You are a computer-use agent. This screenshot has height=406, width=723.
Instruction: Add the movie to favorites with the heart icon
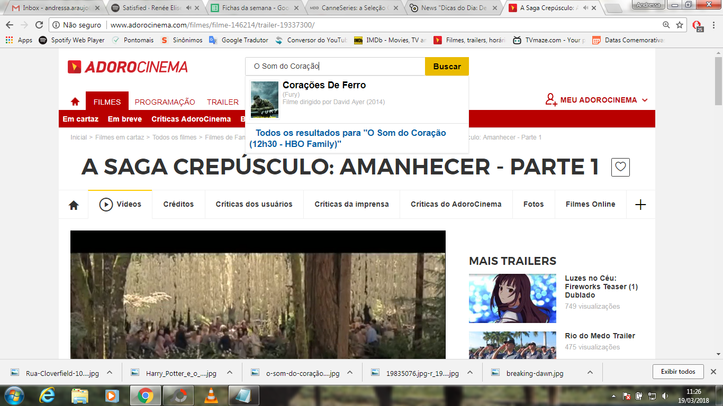coord(620,168)
